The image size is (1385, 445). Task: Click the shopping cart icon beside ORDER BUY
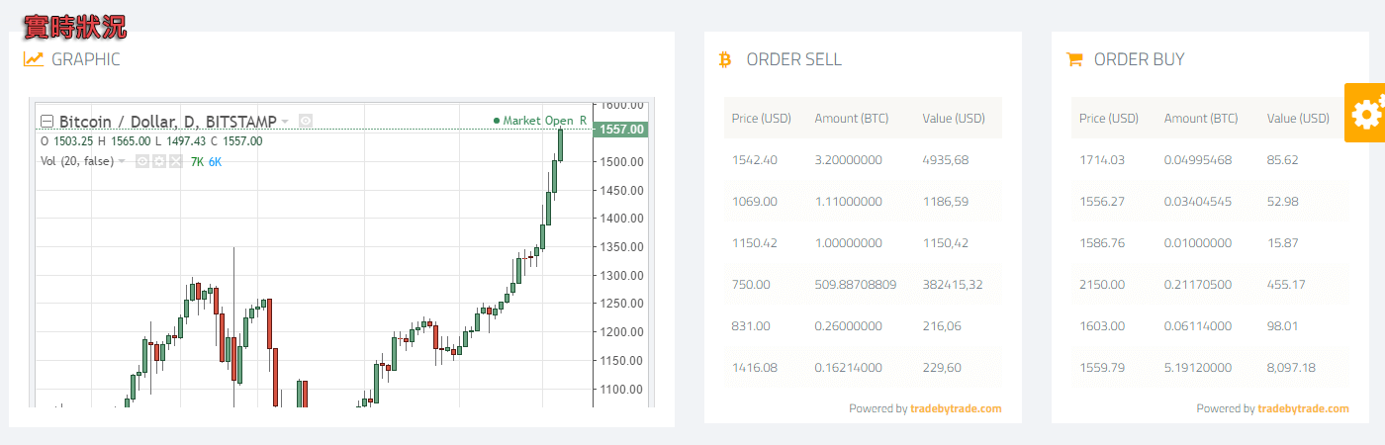(1073, 59)
